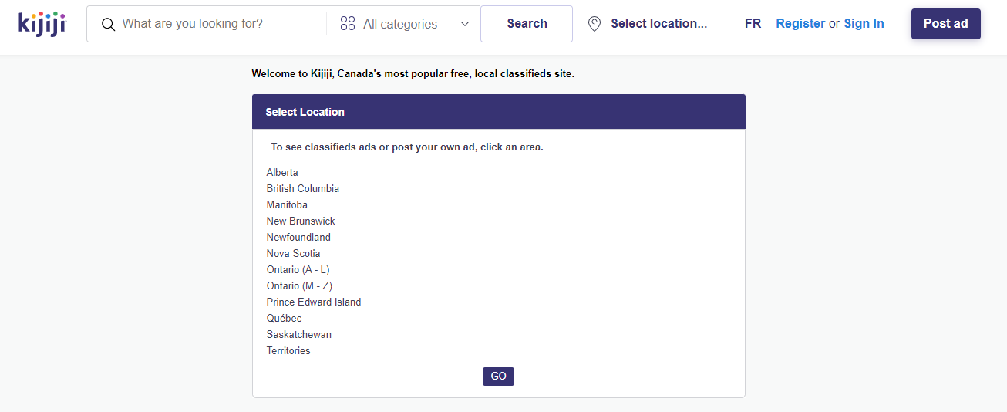1007x412 pixels.
Task: Open the Select location picker
Action: 658,24
